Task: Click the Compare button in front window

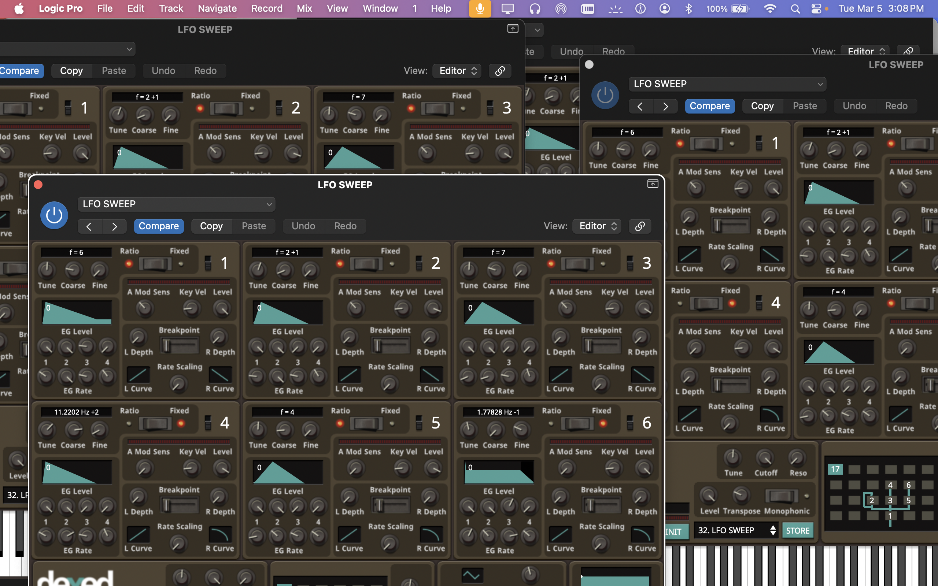Action: click(159, 226)
